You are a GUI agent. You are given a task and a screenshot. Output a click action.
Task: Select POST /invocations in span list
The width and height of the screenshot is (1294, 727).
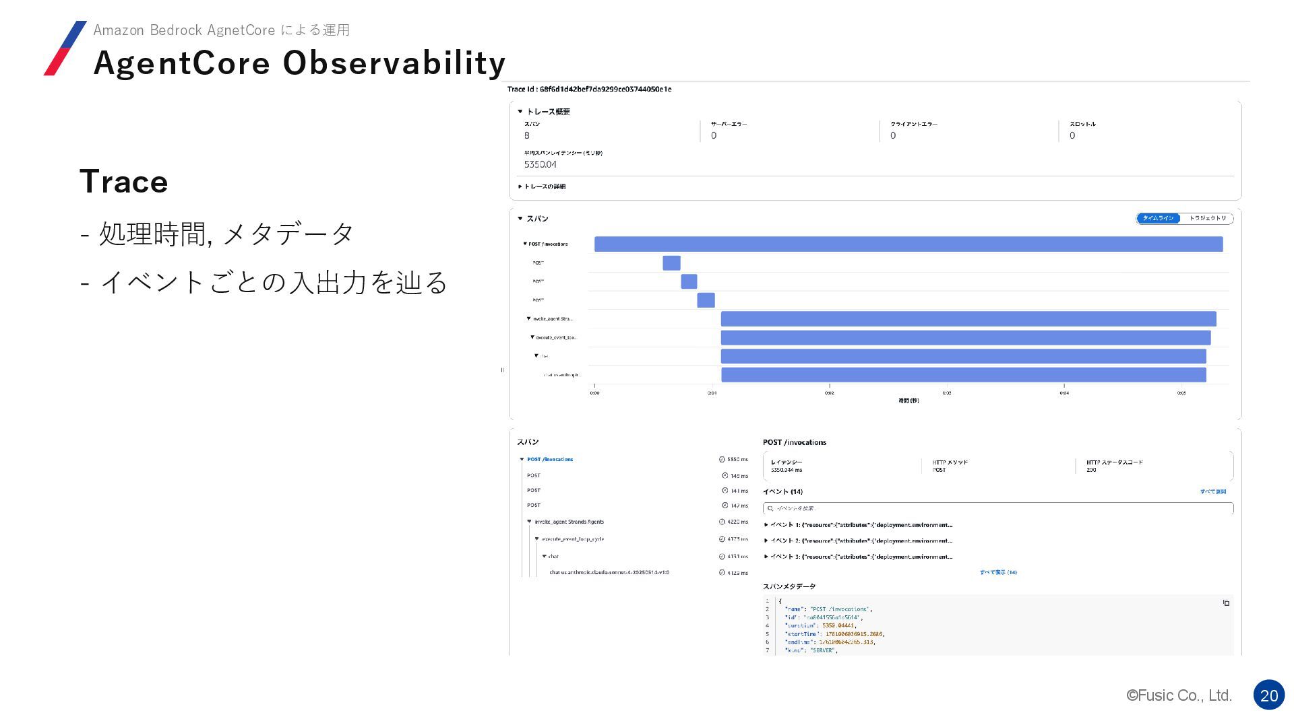[x=550, y=460]
